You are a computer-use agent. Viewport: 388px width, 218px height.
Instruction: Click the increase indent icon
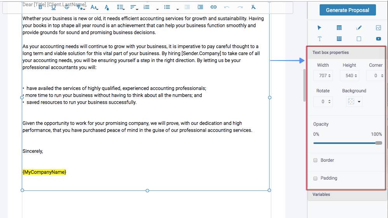tap(200, 7)
